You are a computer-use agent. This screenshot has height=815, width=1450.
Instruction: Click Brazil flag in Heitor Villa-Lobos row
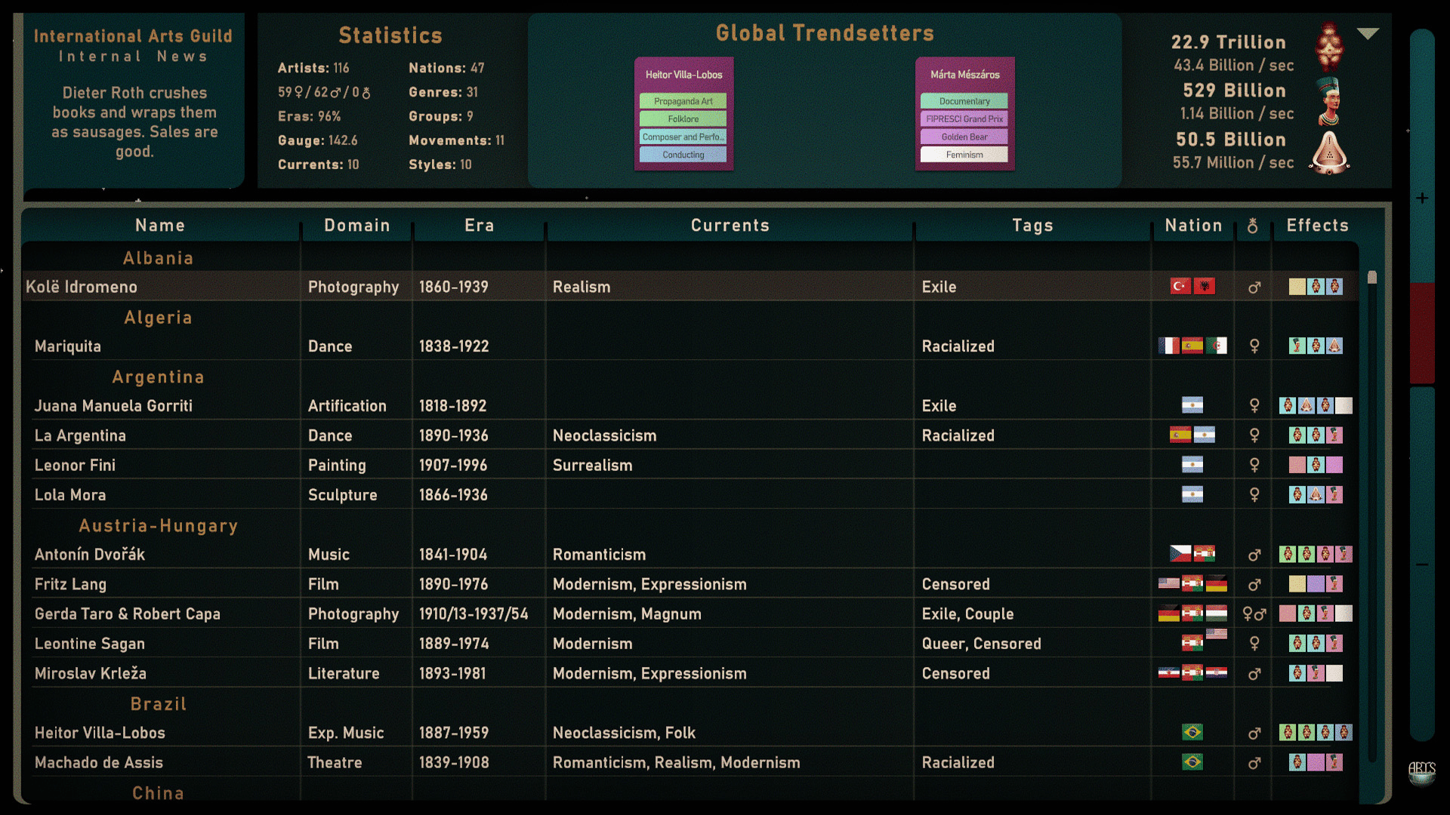(1192, 733)
